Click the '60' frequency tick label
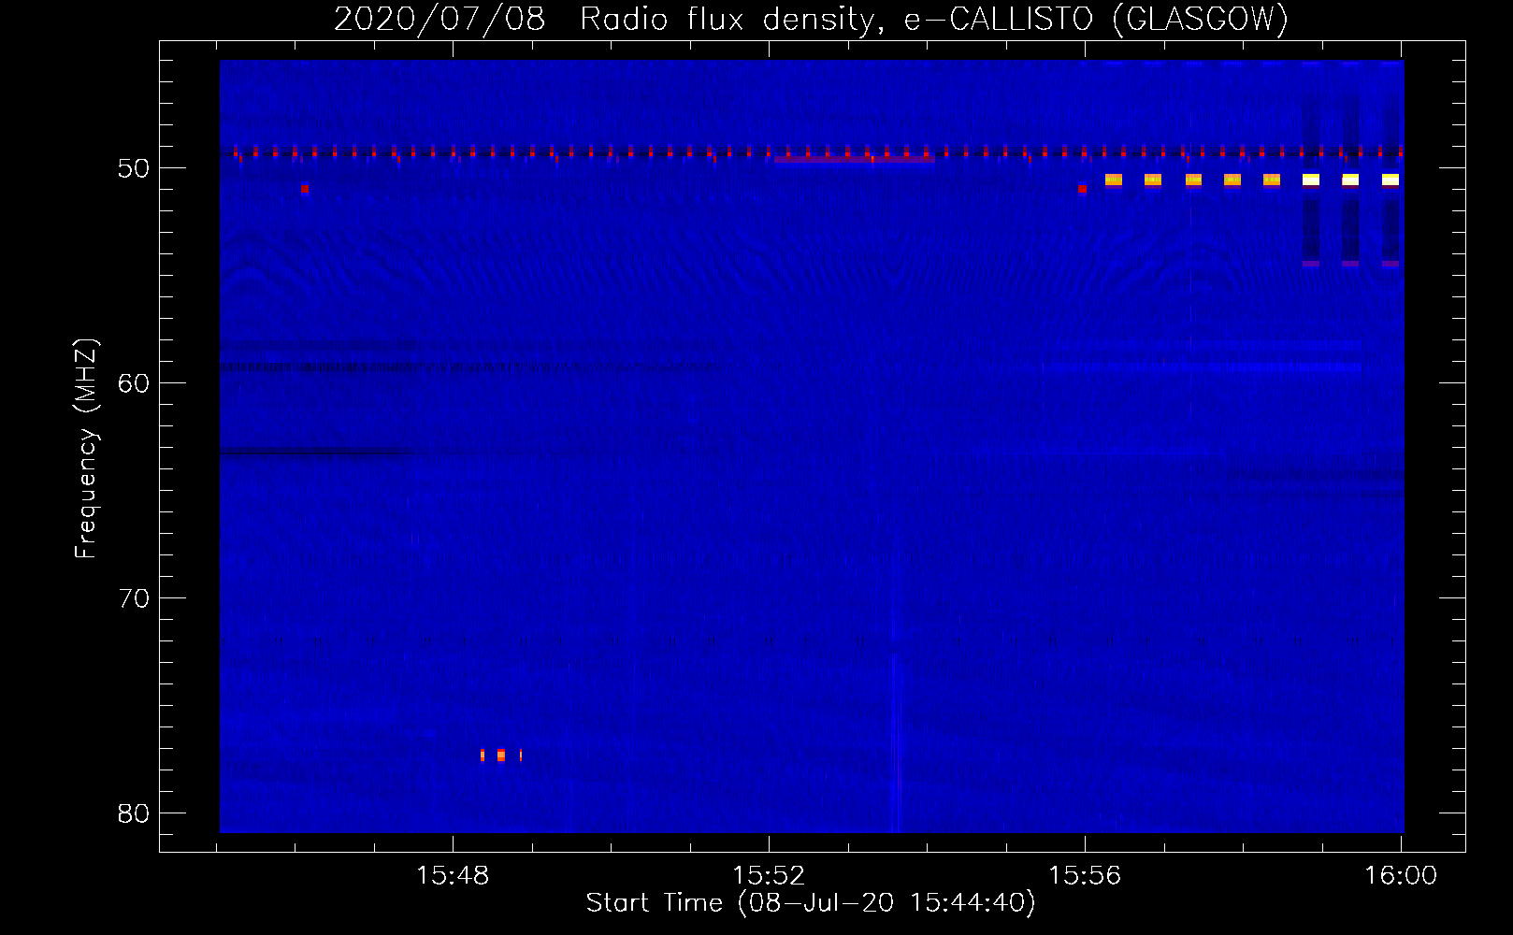The height and width of the screenshot is (935, 1513). (x=134, y=383)
